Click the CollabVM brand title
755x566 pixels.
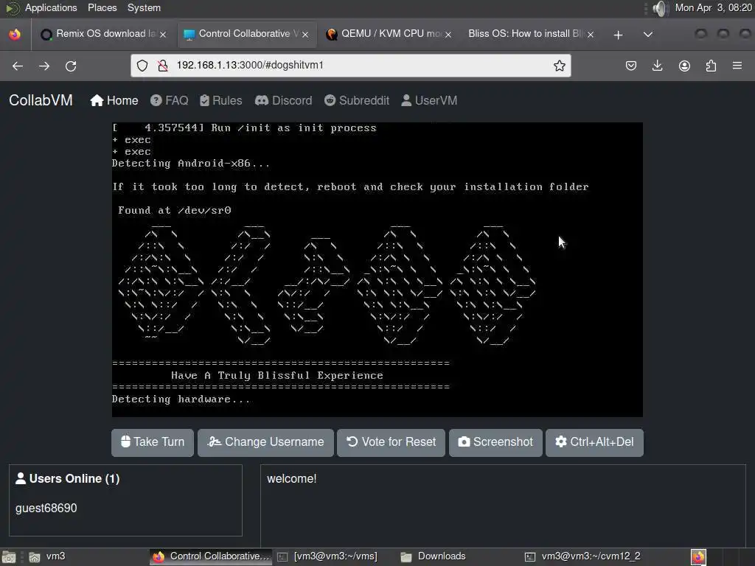[x=41, y=100]
